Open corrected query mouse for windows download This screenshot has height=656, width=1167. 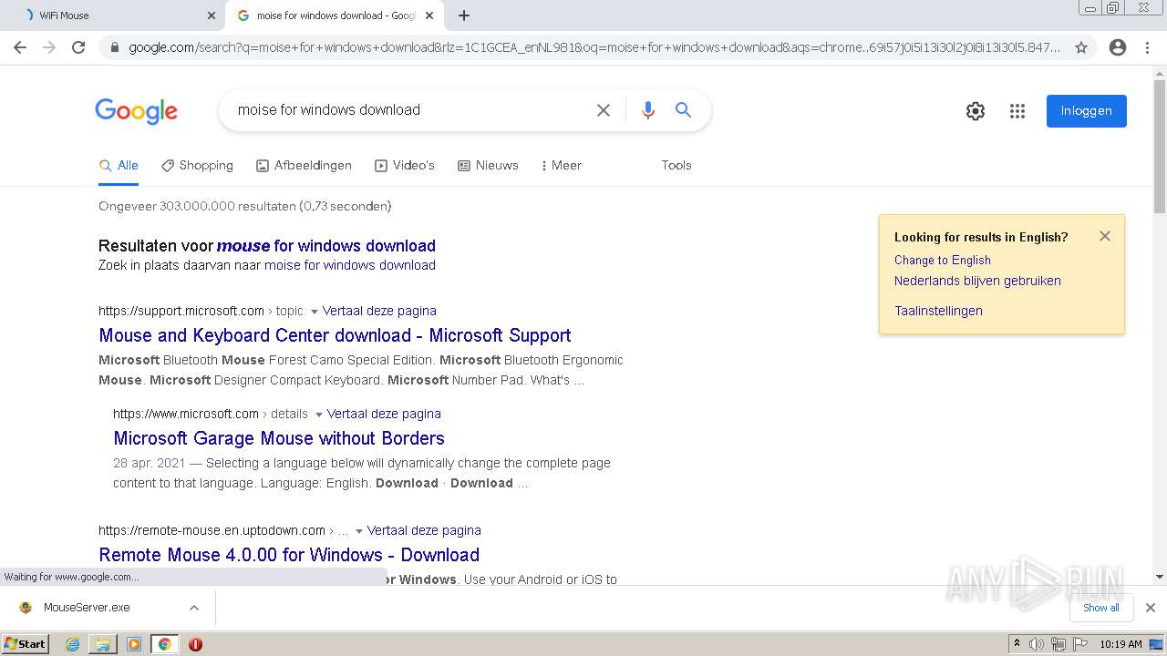[x=326, y=246]
